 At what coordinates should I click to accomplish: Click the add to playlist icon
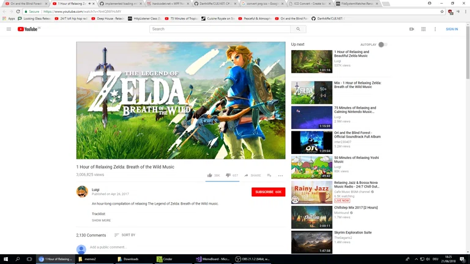tap(269, 175)
